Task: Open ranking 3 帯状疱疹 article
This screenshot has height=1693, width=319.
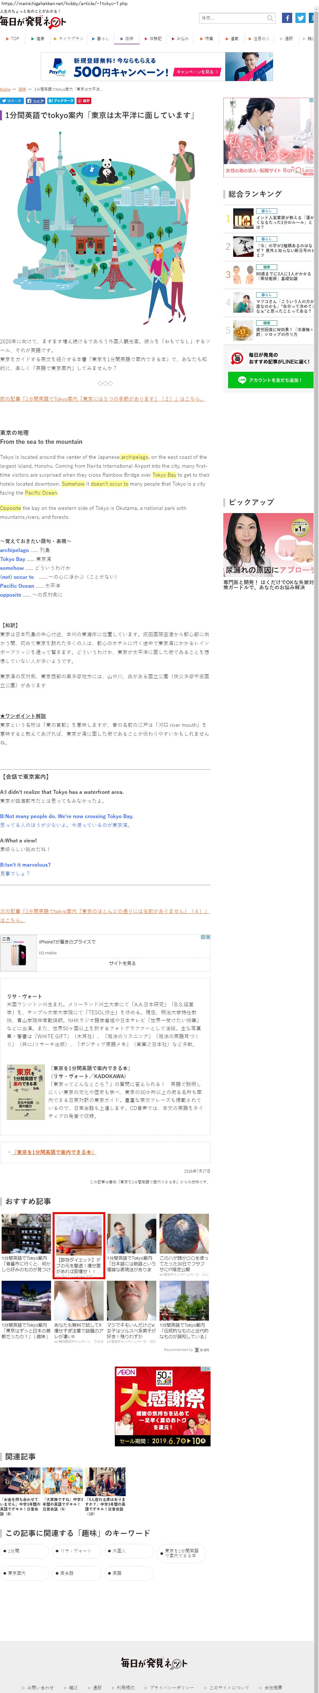Action: coord(284,275)
